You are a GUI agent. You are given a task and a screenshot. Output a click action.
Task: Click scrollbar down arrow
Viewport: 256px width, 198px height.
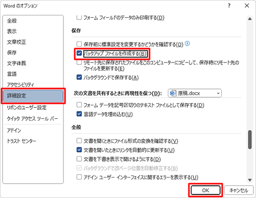pyautogui.click(x=250, y=180)
